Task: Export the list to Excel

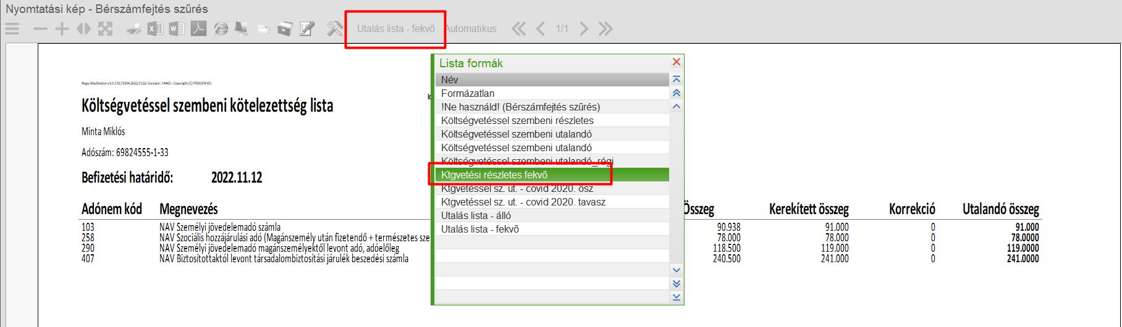Action: (x=155, y=28)
